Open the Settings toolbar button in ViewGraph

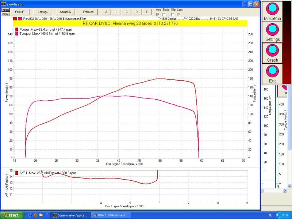point(42,12)
